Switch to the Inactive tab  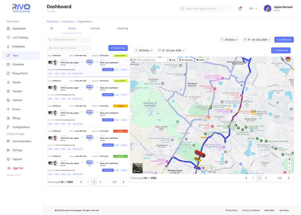pos(95,29)
